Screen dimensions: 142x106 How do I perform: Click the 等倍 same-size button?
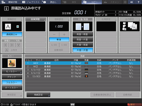point(59,40)
